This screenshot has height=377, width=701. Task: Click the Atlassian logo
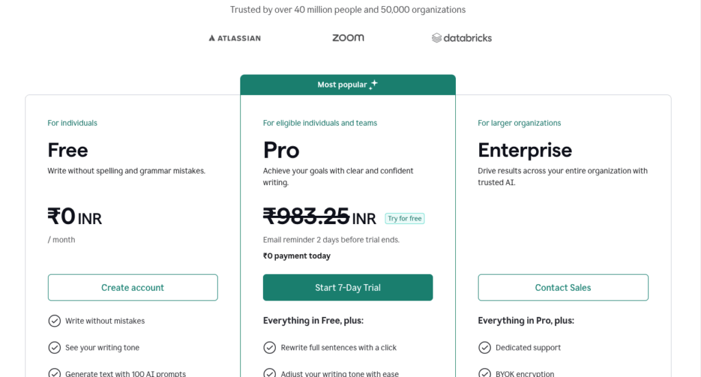tap(235, 38)
